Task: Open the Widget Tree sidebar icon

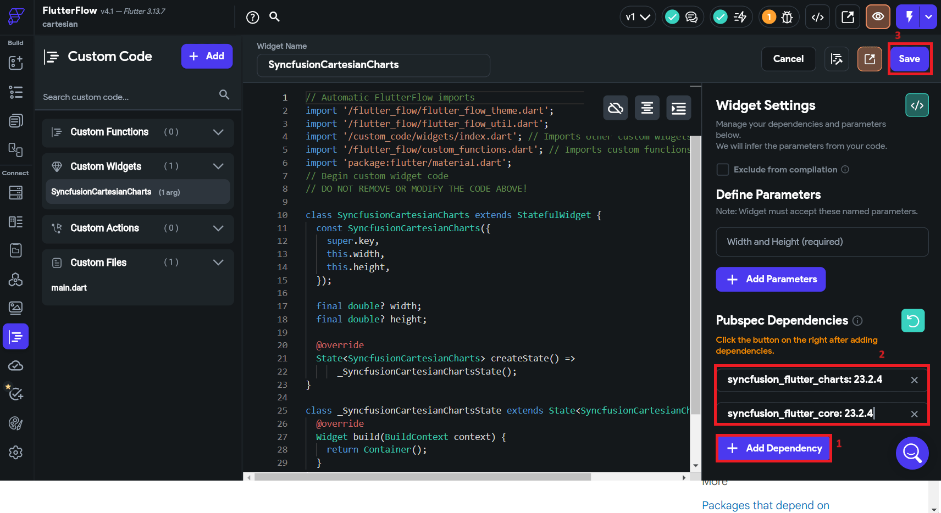Action: click(x=16, y=92)
